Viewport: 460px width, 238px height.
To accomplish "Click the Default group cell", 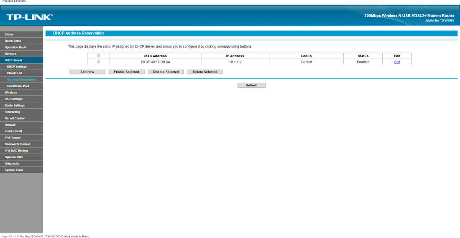I will tap(306, 62).
